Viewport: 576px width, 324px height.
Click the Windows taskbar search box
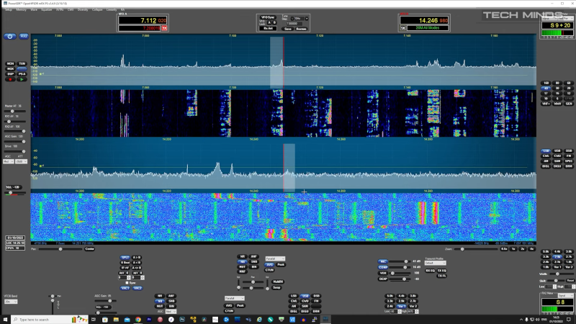pyautogui.click(x=43, y=319)
